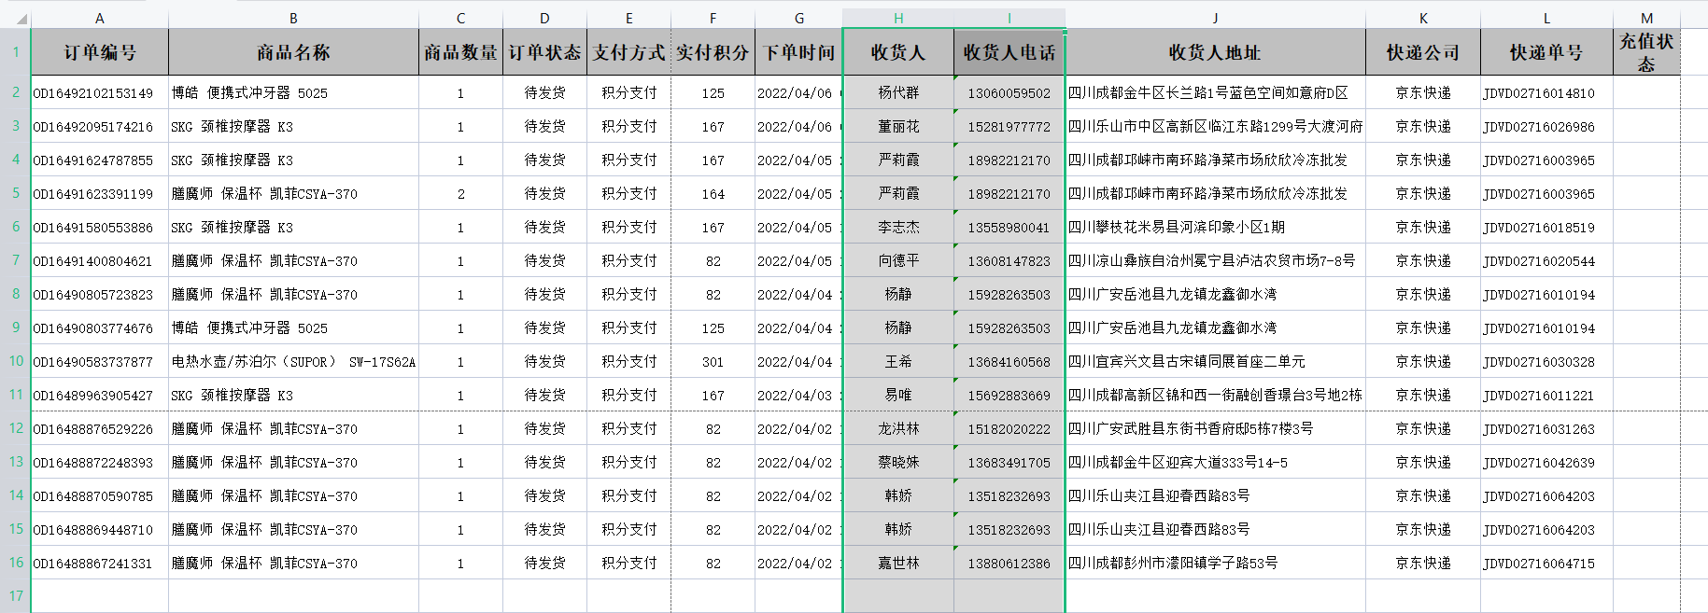
Task: Select column A header
Action: pos(100,18)
